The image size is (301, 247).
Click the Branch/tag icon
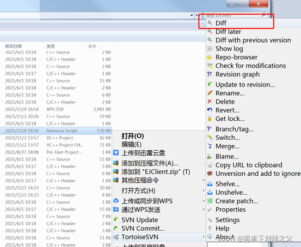click(210, 129)
